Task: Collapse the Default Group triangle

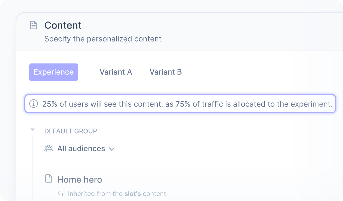Action: [33, 130]
